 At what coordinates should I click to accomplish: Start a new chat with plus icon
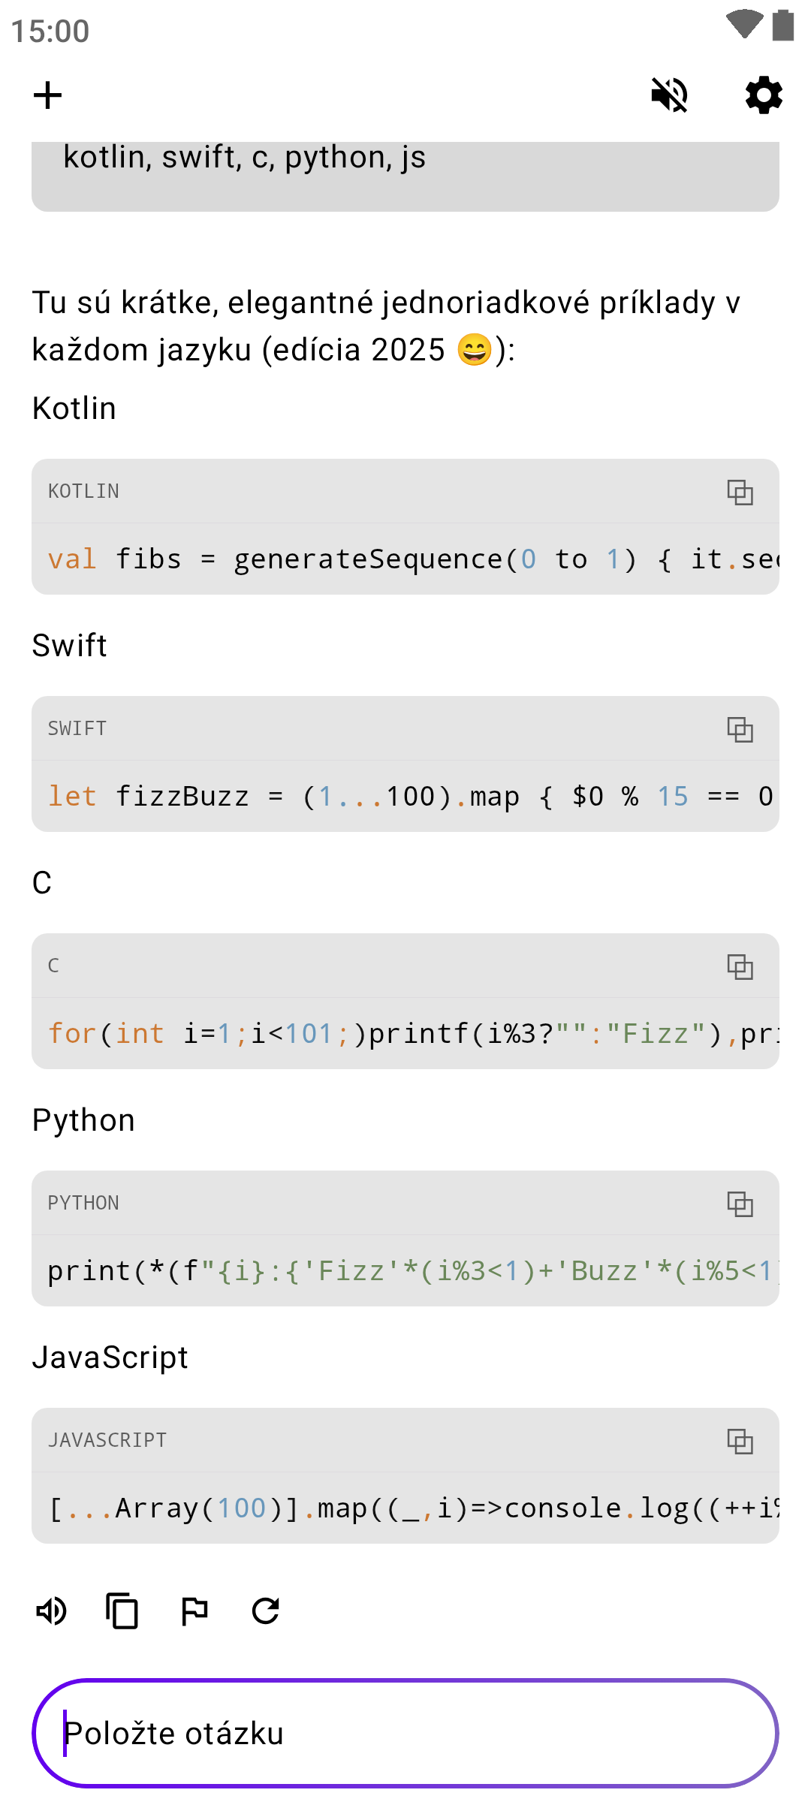(x=47, y=95)
